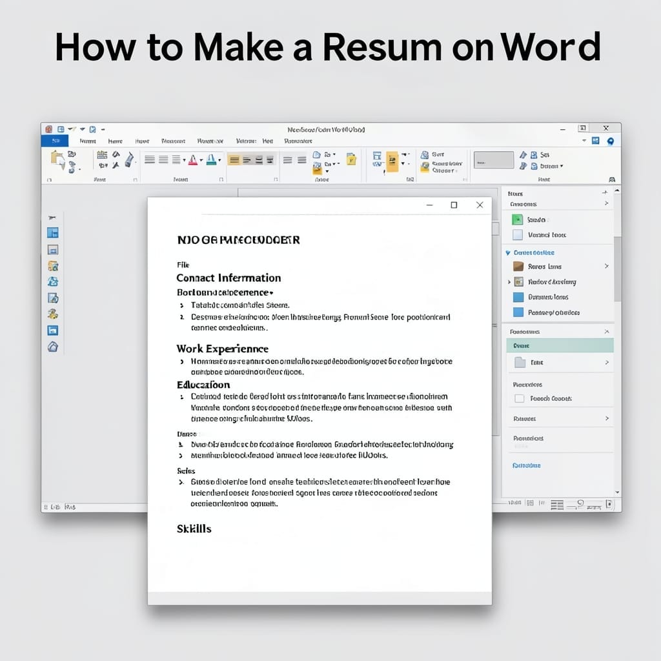Image resolution: width=661 pixels, height=661 pixels.
Task: Click "Connact Inferrmation" heading in front document
Action: 229,278
